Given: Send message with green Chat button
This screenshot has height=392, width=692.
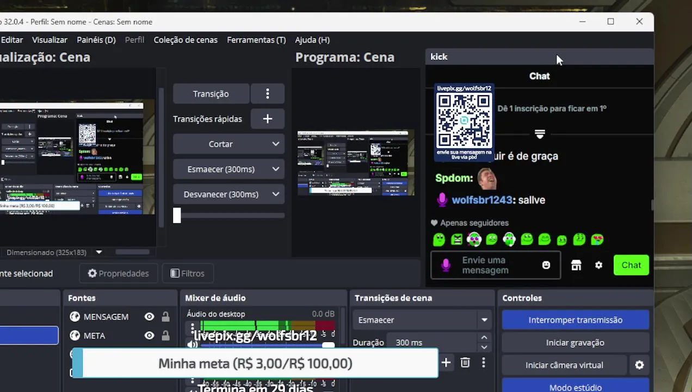Looking at the screenshot, I should 631,265.
